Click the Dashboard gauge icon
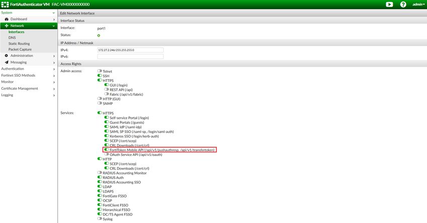Image resolution: width=427 pixels, height=223 pixels. (7, 19)
